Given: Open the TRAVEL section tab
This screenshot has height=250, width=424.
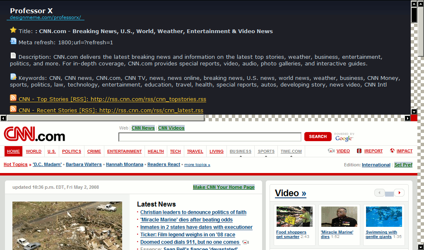Looking at the screenshot, I should [195, 151].
